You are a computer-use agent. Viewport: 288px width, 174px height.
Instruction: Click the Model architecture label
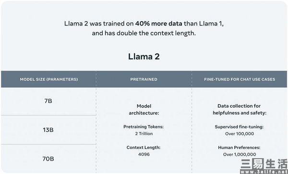pos(144,110)
